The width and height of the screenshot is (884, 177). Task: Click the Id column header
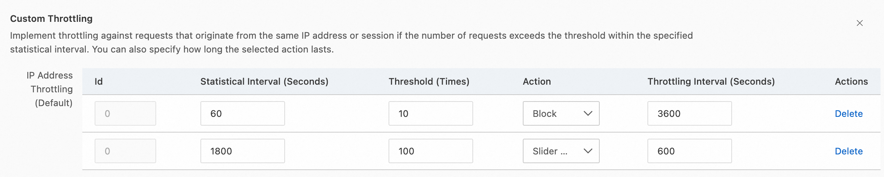point(98,82)
